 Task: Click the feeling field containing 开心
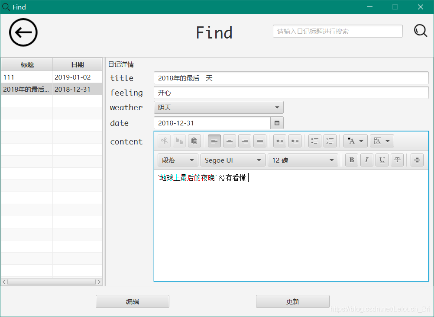point(291,93)
